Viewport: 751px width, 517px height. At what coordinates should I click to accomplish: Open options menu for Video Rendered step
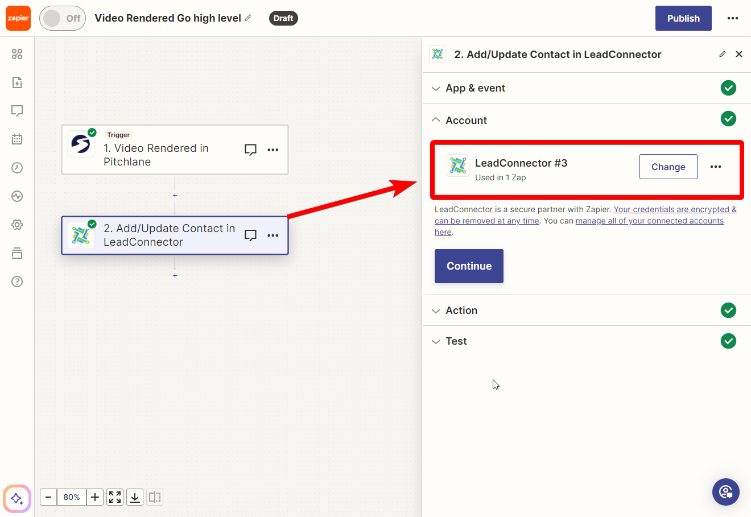pos(273,150)
